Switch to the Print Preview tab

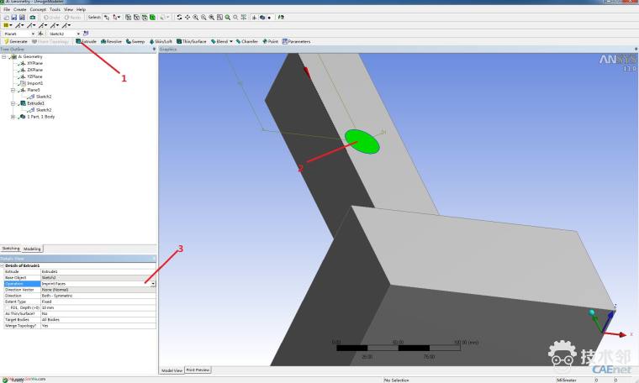[x=198, y=370]
